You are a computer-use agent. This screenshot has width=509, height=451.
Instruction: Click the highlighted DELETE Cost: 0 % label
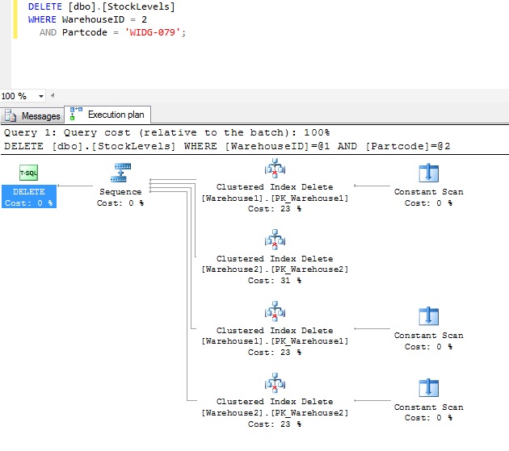tap(29, 197)
